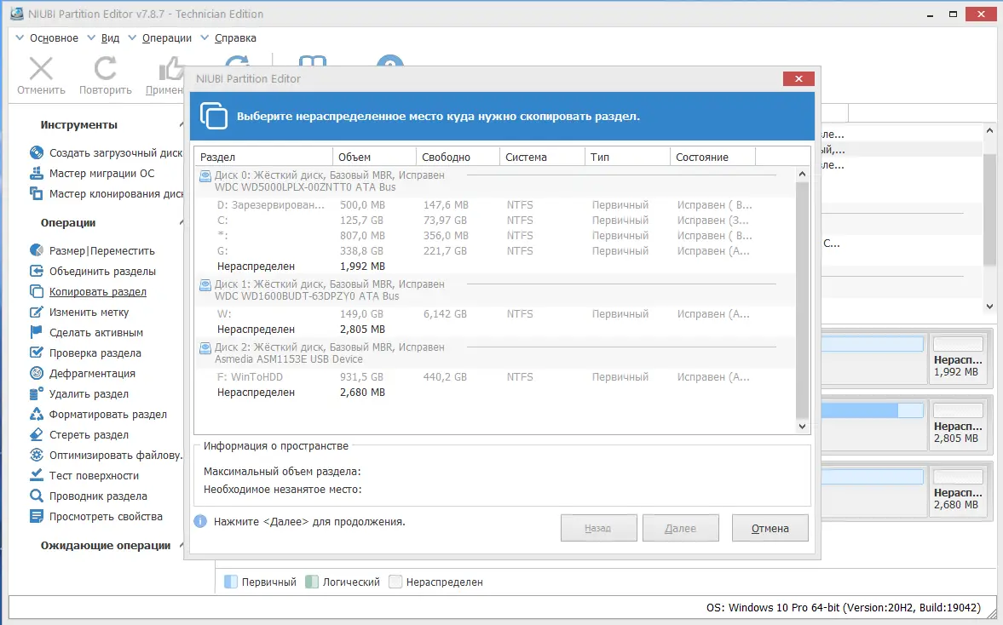Click the Далее button
1003x625 pixels.
[x=681, y=528]
